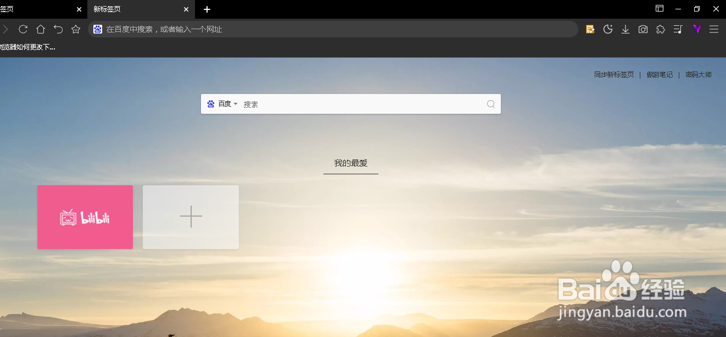This screenshot has height=337, width=726.
Task: Click the magnifier search icon
Action: pyautogui.click(x=491, y=104)
